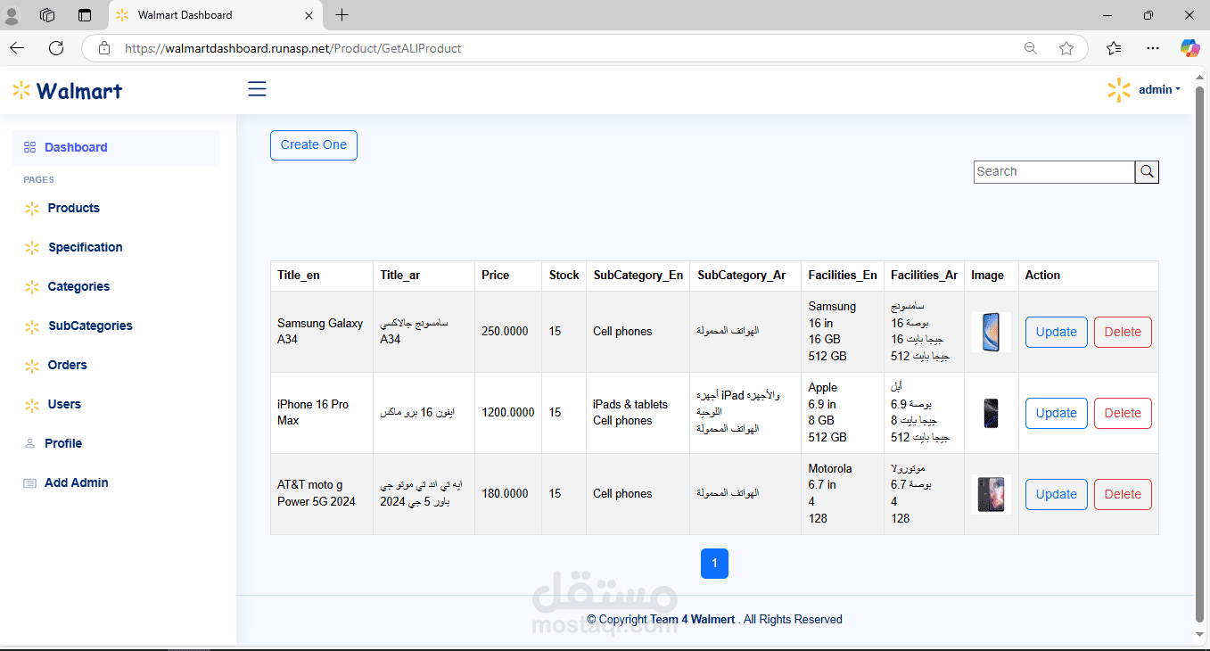Open the Copilot icon in the browser toolbar
This screenshot has height=651, width=1210.
[1189, 48]
